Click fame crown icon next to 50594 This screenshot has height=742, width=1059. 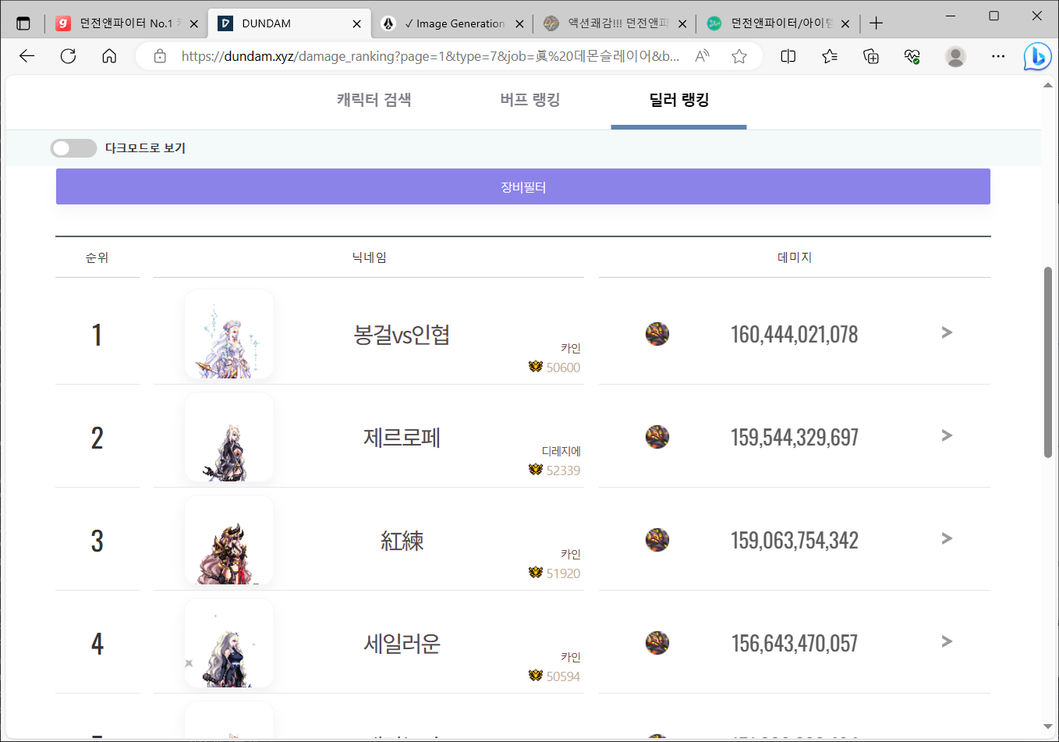pyautogui.click(x=535, y=676)
